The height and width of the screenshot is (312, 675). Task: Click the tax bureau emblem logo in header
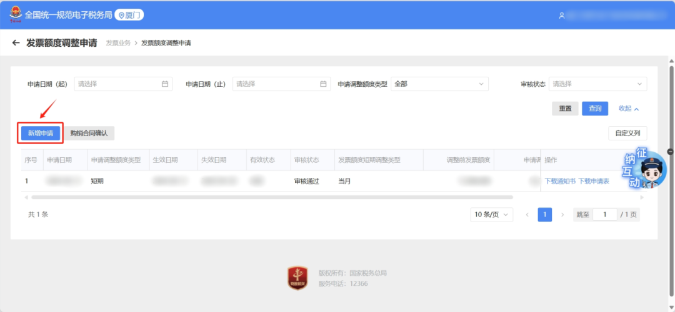pos(16,14)
